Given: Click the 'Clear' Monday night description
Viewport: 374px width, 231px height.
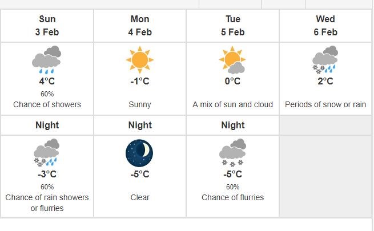Looking at the screenshot, I should (140, 197).
